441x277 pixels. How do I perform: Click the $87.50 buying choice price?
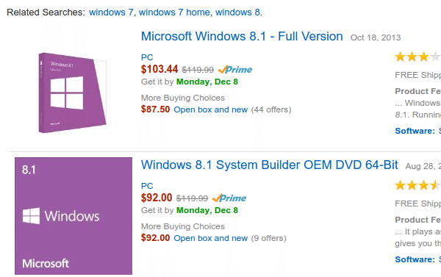[155, 109]
